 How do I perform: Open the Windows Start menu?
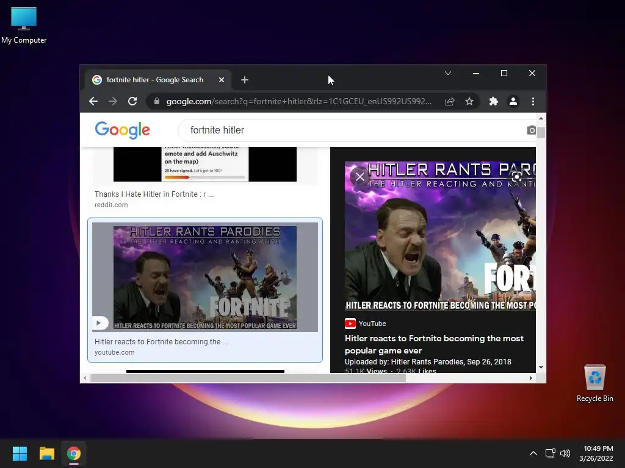[20, 453]
